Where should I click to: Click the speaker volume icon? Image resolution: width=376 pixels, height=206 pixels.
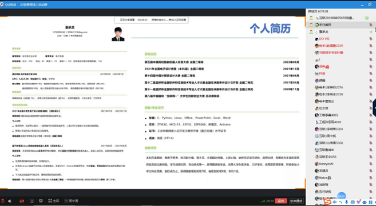coord(10,201)
